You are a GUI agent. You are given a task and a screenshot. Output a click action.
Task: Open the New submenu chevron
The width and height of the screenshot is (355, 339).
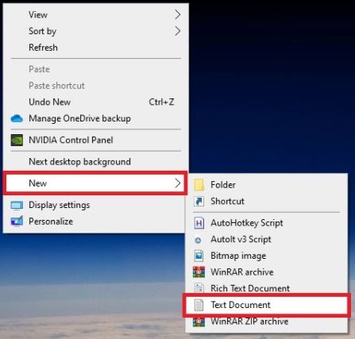point(178,183)
